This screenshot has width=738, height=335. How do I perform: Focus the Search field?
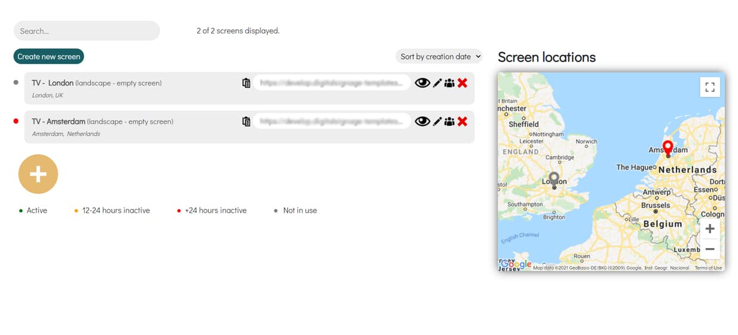click(x=87, y=31)
